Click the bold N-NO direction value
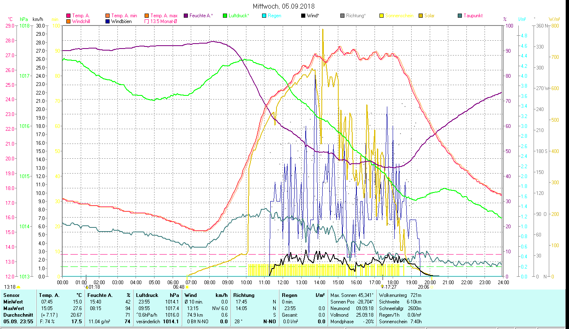Image resolution: width=569 pixels, height=329 pixels. (269, 322)
